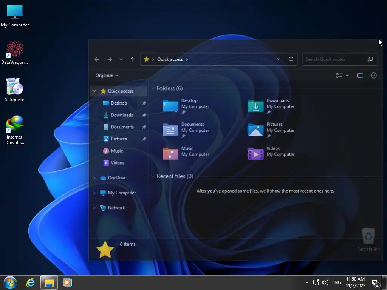Viewport: 387px width, 290px height.
Task: Refresh the Quick access view
Action: [x=291, y=59]
